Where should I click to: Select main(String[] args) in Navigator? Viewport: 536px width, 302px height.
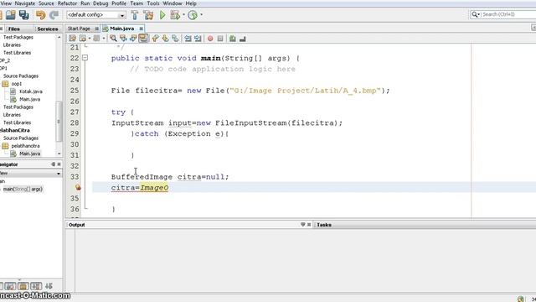point(23,189)
